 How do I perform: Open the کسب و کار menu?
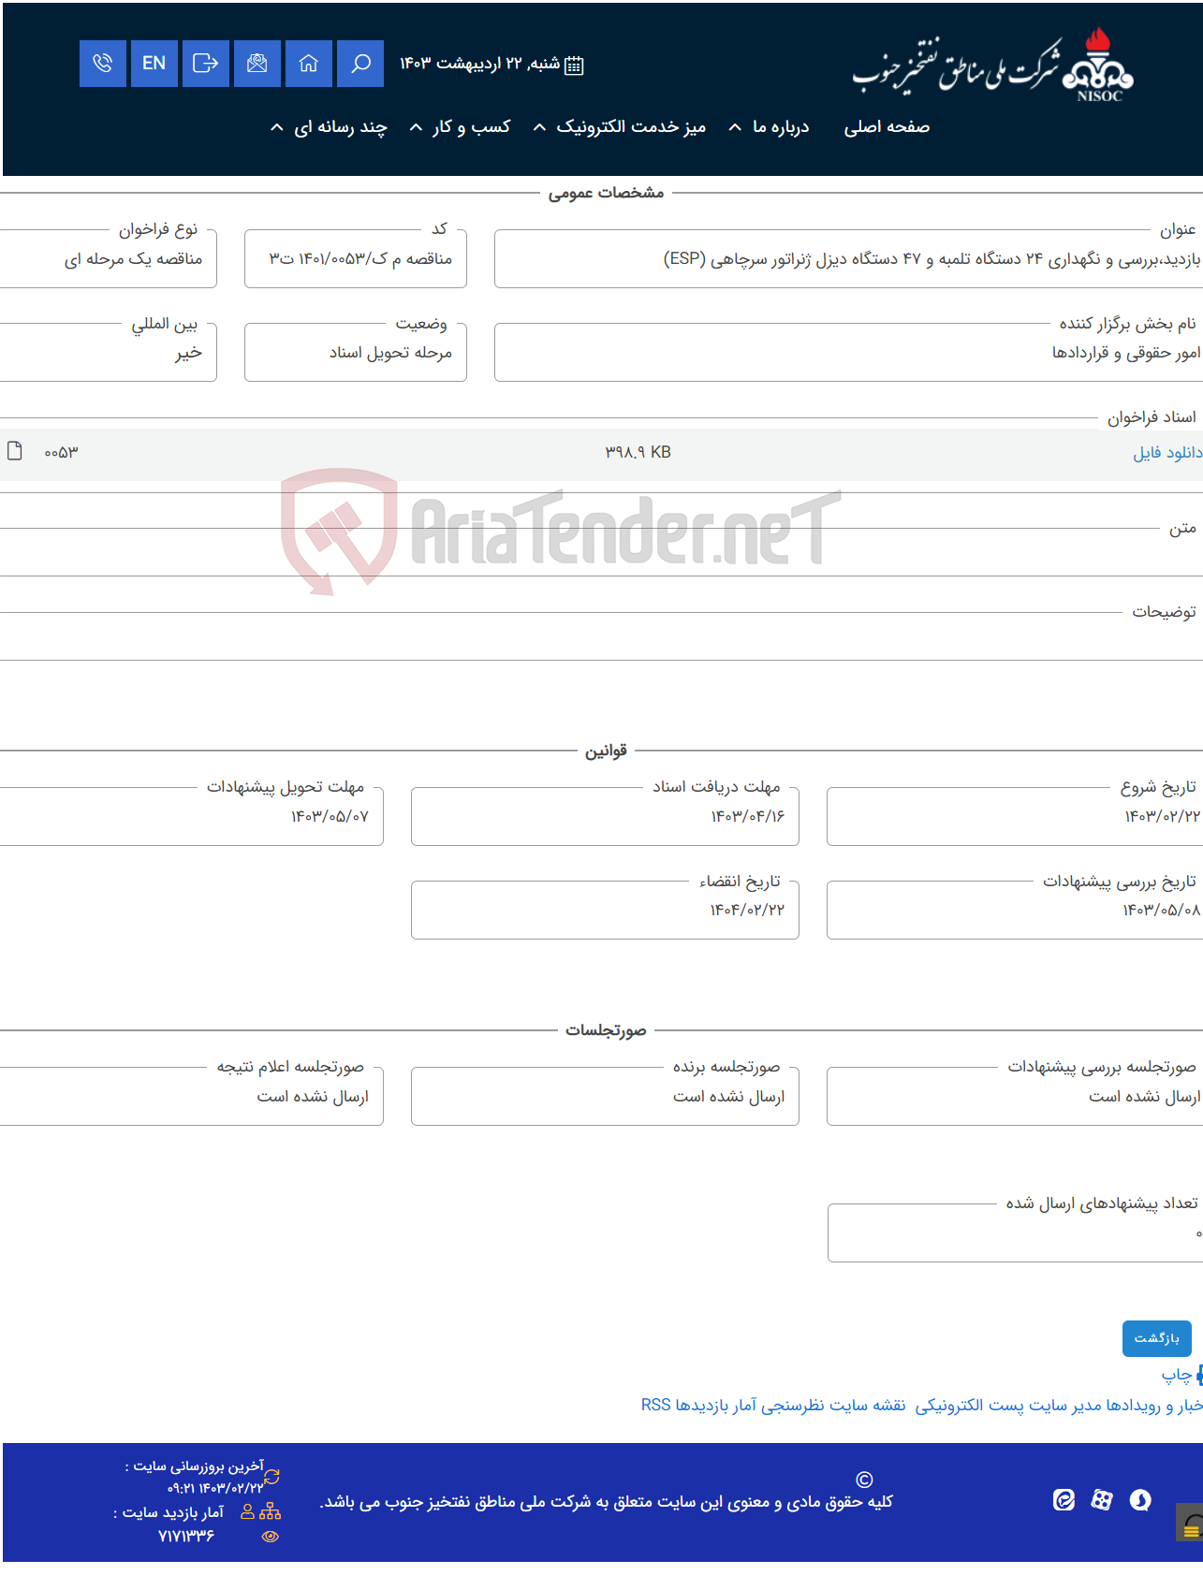pyautogui.click(x=471, y=127)
